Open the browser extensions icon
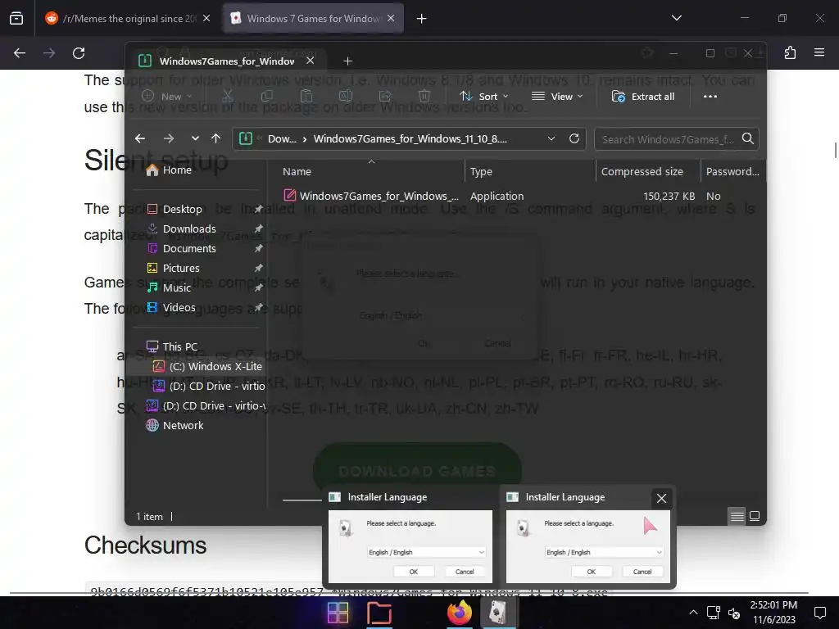The width and height of the screenshot is (839, 629). (x=790, y=52)
